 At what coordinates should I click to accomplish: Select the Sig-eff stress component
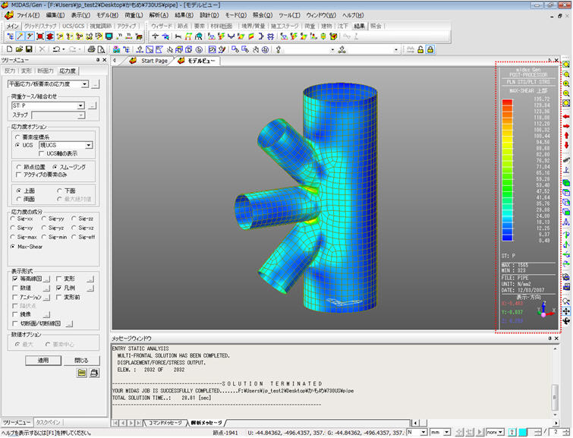(x=74, y=238)
